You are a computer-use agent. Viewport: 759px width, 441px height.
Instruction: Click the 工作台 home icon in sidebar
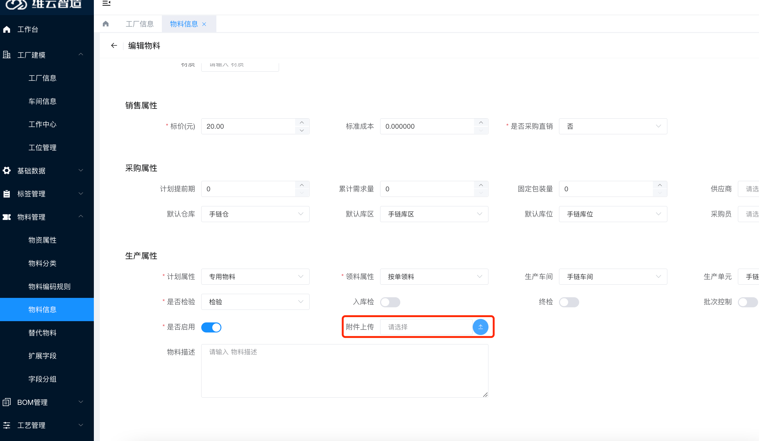(7, 29)
